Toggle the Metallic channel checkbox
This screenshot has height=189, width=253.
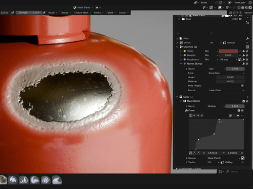pyautogui.click(x=247, y=55)
